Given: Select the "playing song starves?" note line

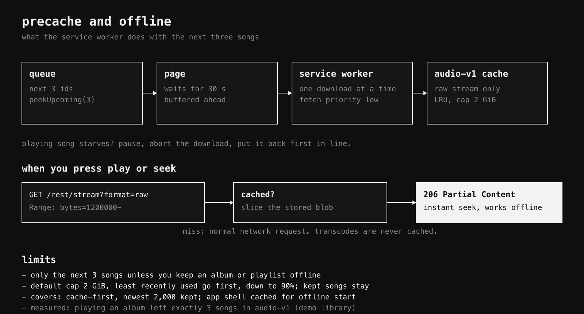Looking at the screenshot, I should click(186, 144).
